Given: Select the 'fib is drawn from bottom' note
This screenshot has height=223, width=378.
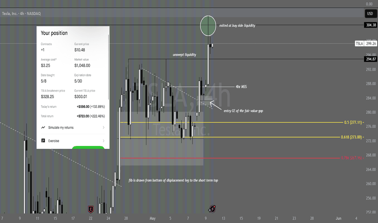Looking at the screenshot, I should [173, 180].
